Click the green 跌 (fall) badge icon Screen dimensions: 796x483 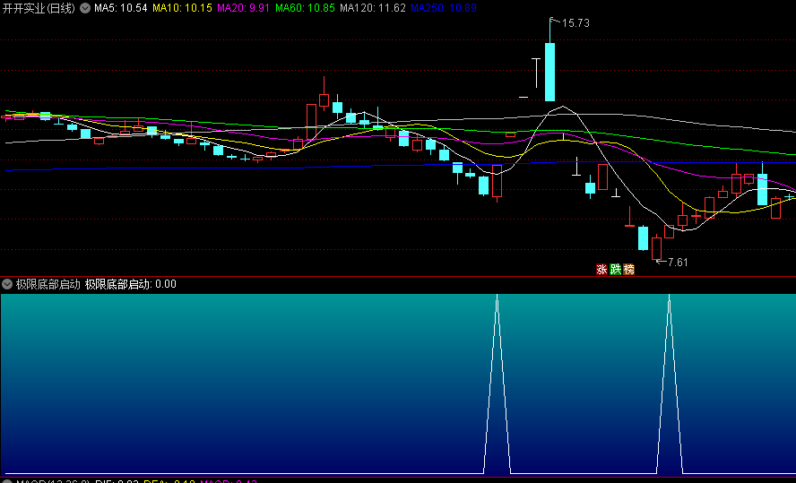coord(615,269)
